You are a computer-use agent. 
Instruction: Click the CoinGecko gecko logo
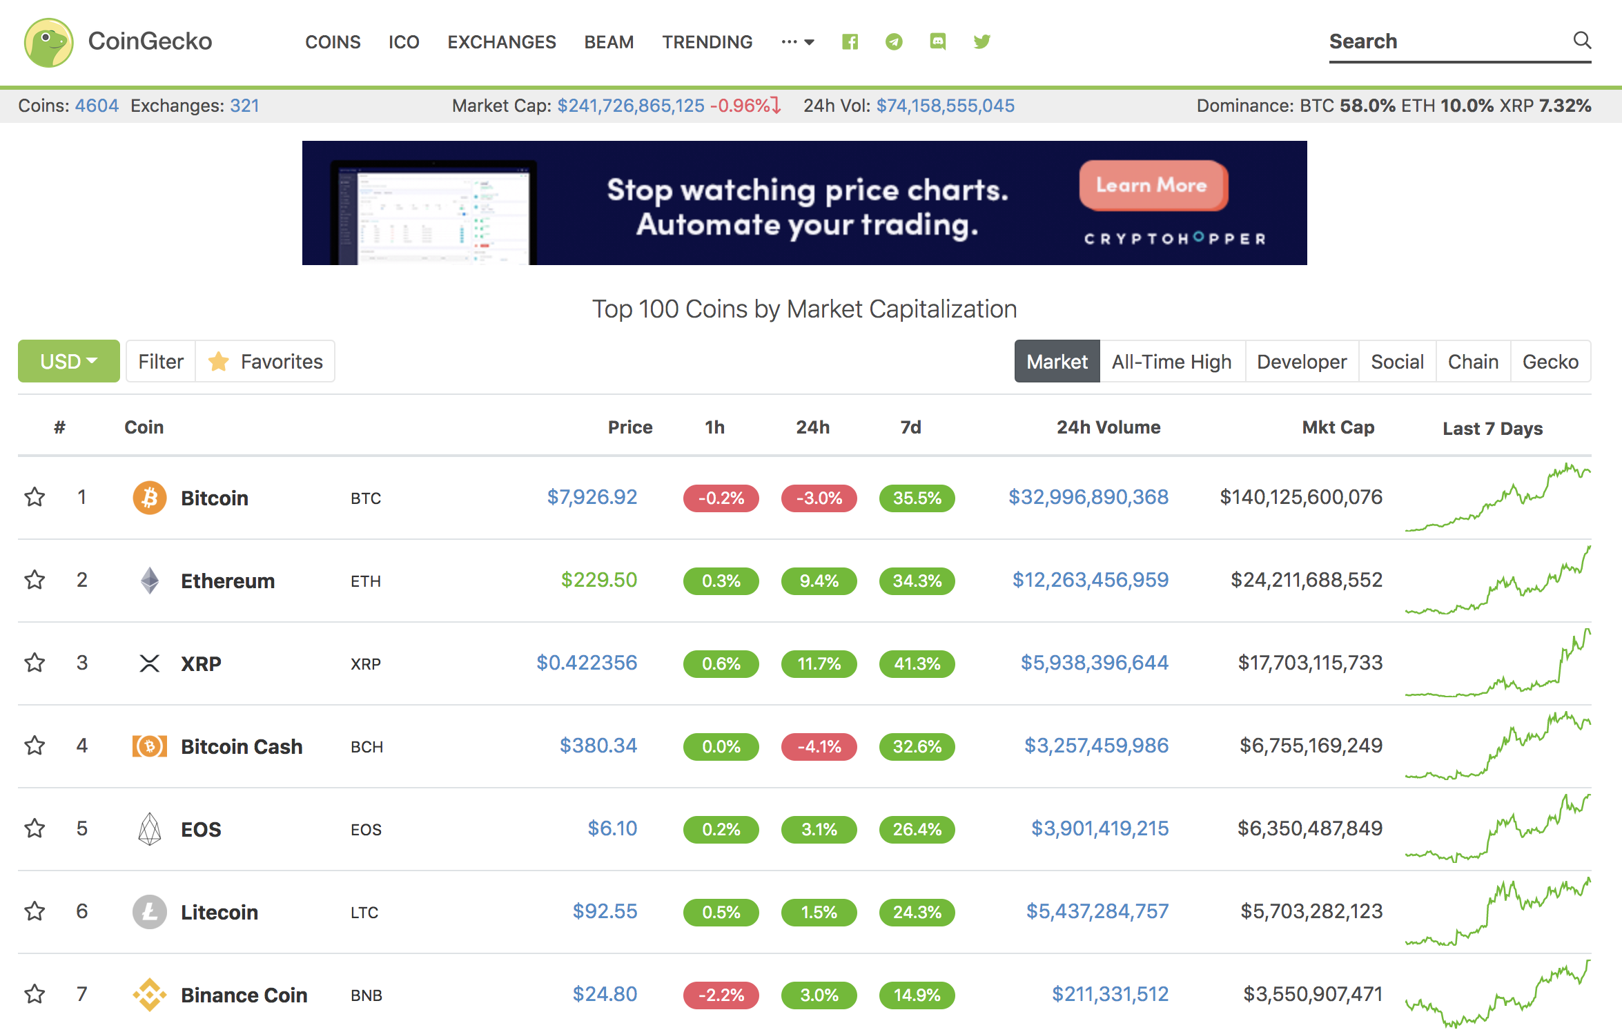pyautogui.click(x=48, y=42)
